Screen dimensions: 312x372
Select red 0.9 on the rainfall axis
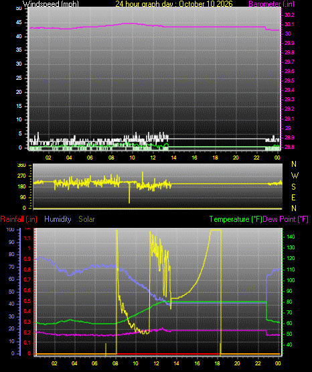point(27,259)
